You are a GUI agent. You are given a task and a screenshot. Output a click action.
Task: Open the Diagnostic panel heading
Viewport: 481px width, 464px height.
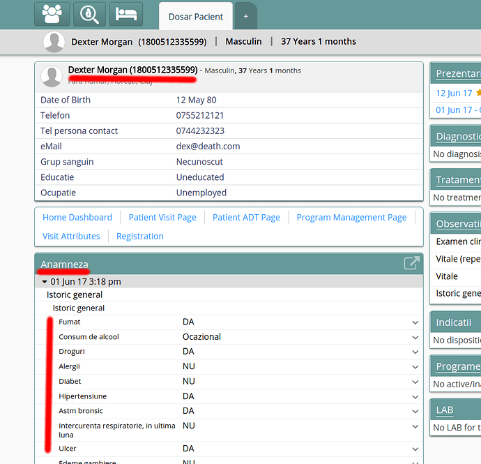coord(458,136)
